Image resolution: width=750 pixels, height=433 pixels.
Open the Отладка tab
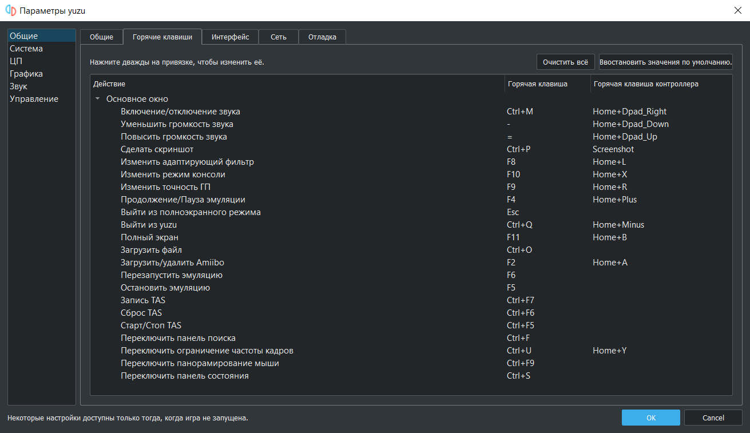point(322,37)
